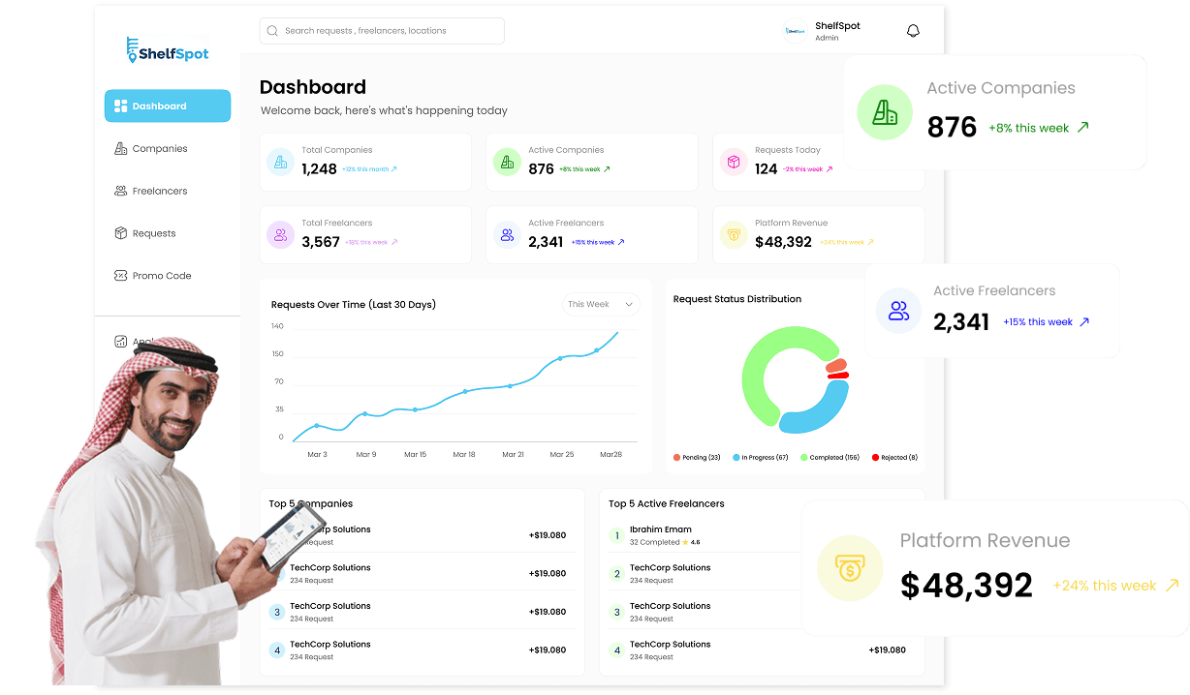Image resolution: width=1190 pixels, height=695 pixels.
Task: Select the Dashboard menu item
Action: tap(168, 106)
